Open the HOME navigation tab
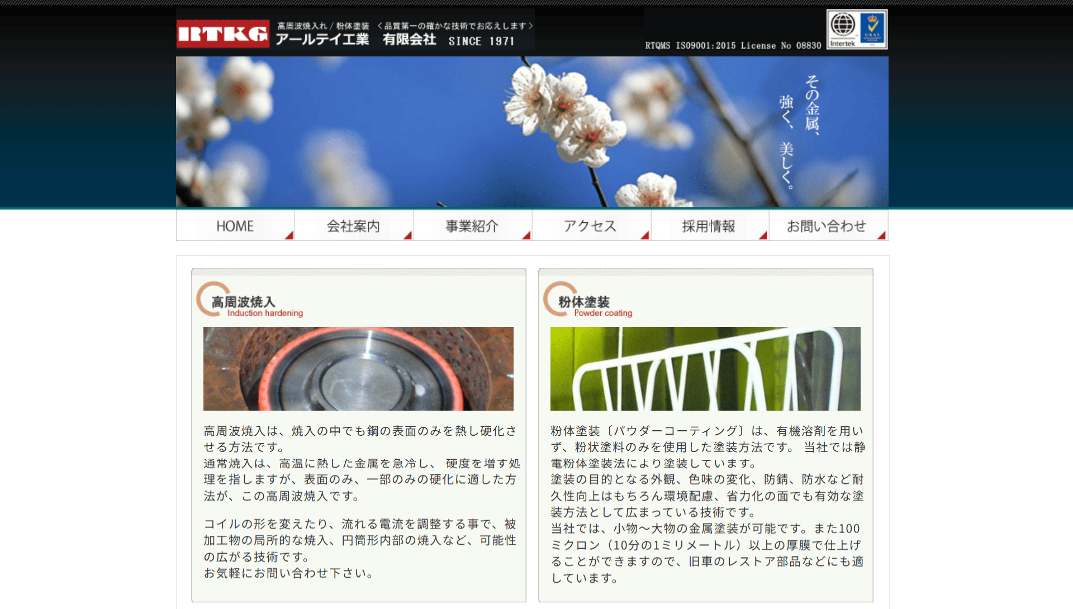Viewport: 1073px width, 609px height. click(235, 226)
